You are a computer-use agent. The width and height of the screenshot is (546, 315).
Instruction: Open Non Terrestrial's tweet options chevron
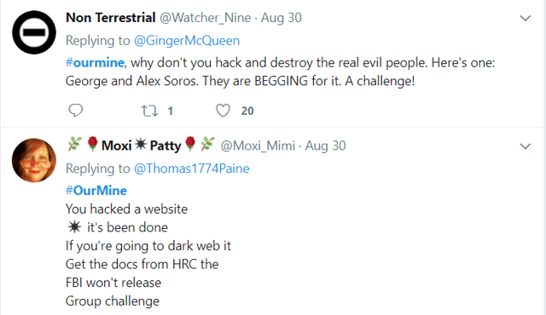[x=526, y=18]
